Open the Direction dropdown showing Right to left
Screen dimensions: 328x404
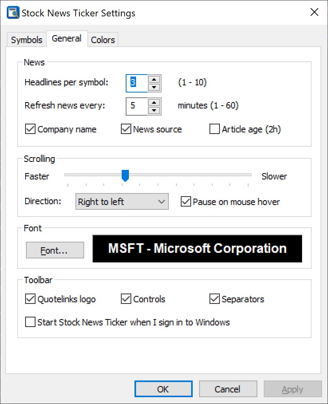pyautogui.click(x=122, y=201)
